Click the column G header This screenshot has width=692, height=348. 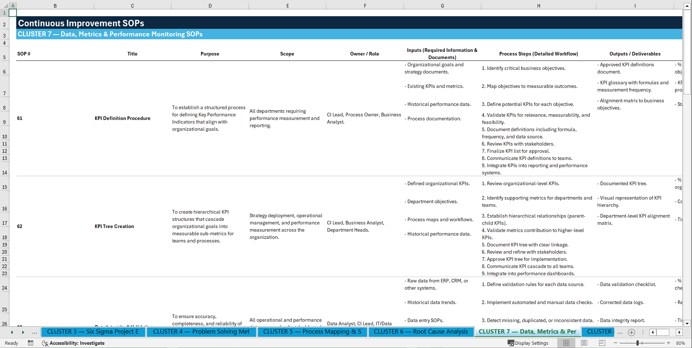click(x=442, y=6)
